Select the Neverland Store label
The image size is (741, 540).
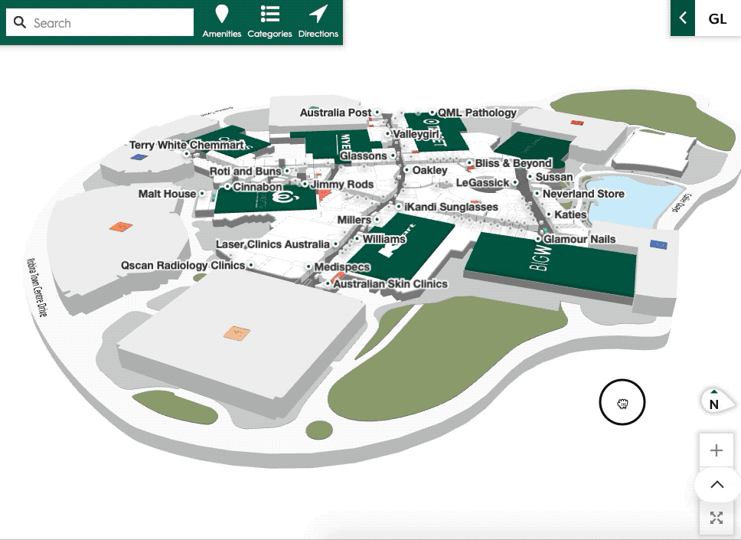(583, 193)
